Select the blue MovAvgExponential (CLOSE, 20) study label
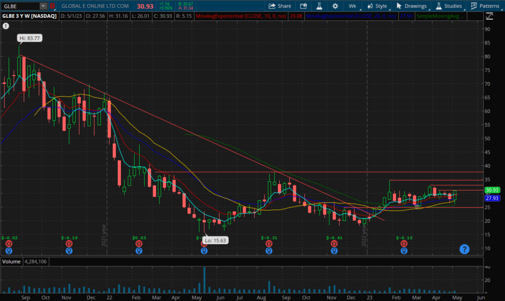 click(351, 16)
